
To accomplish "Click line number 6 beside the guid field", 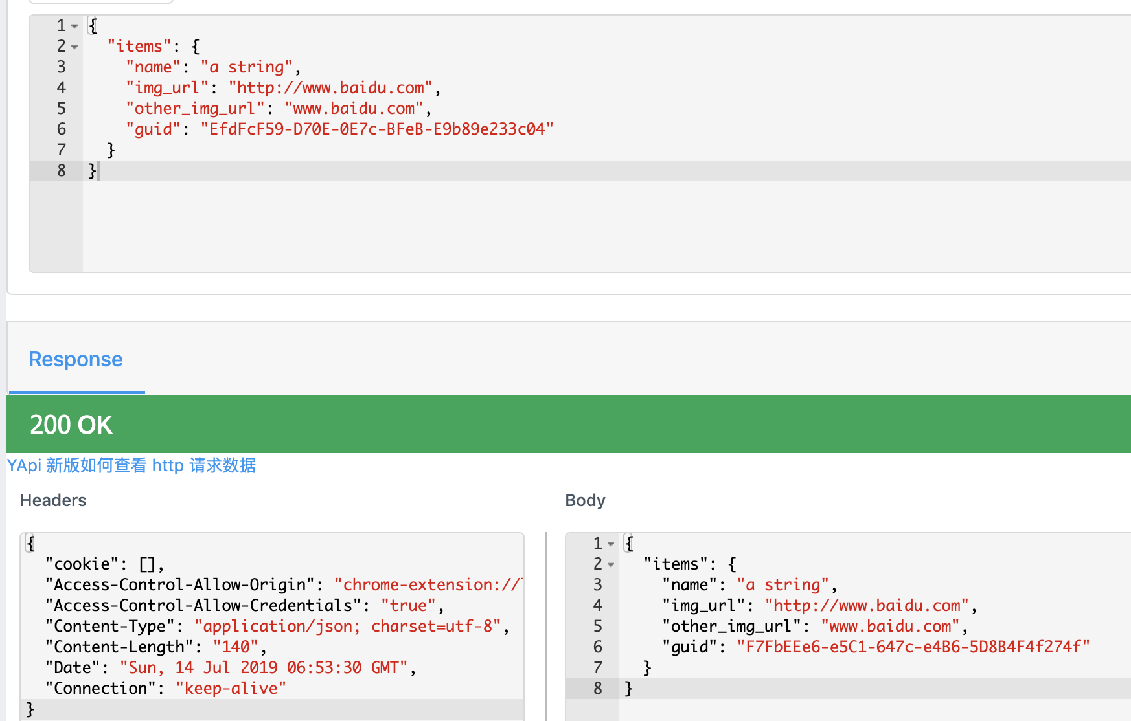I will tap(61, 129).
